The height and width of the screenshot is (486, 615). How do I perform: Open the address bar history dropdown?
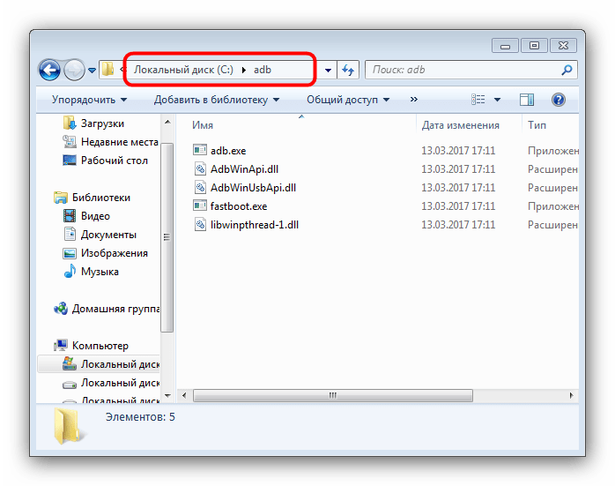pyautogui.click(x=329, y=71)
